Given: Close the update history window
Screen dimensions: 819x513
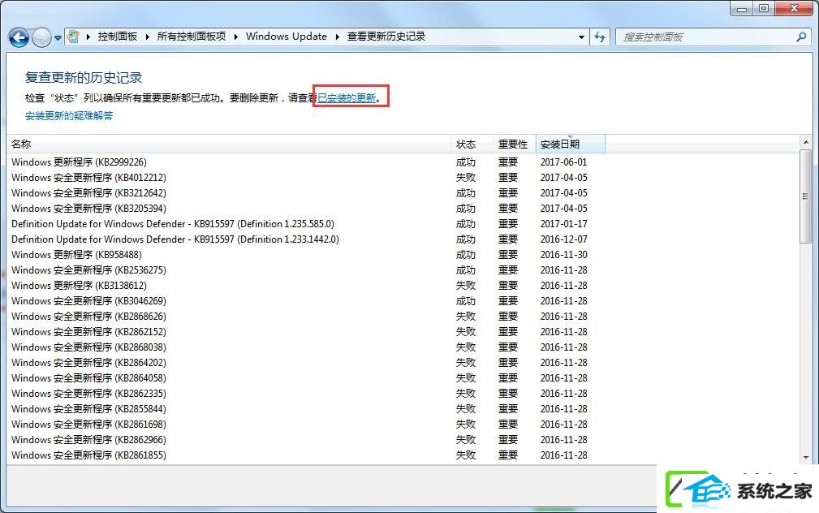Looking at the screenshot, I should [x=794, y=8].
